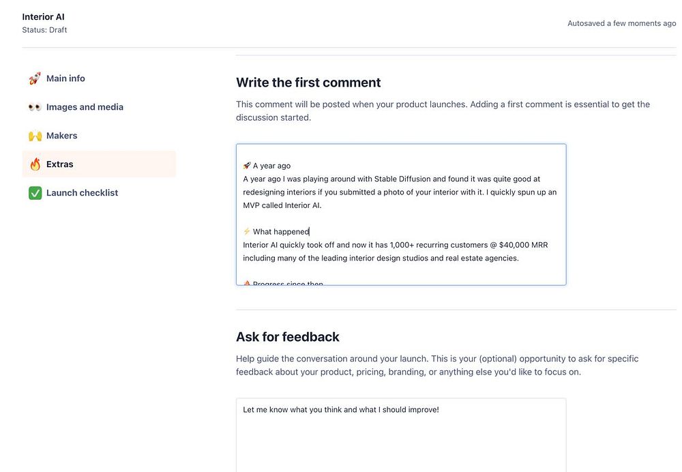This screenshot has width=682, height=472.
Task: Click the rocket icon beside Main info
Action: pyautogui.click(x=35, y=79)
